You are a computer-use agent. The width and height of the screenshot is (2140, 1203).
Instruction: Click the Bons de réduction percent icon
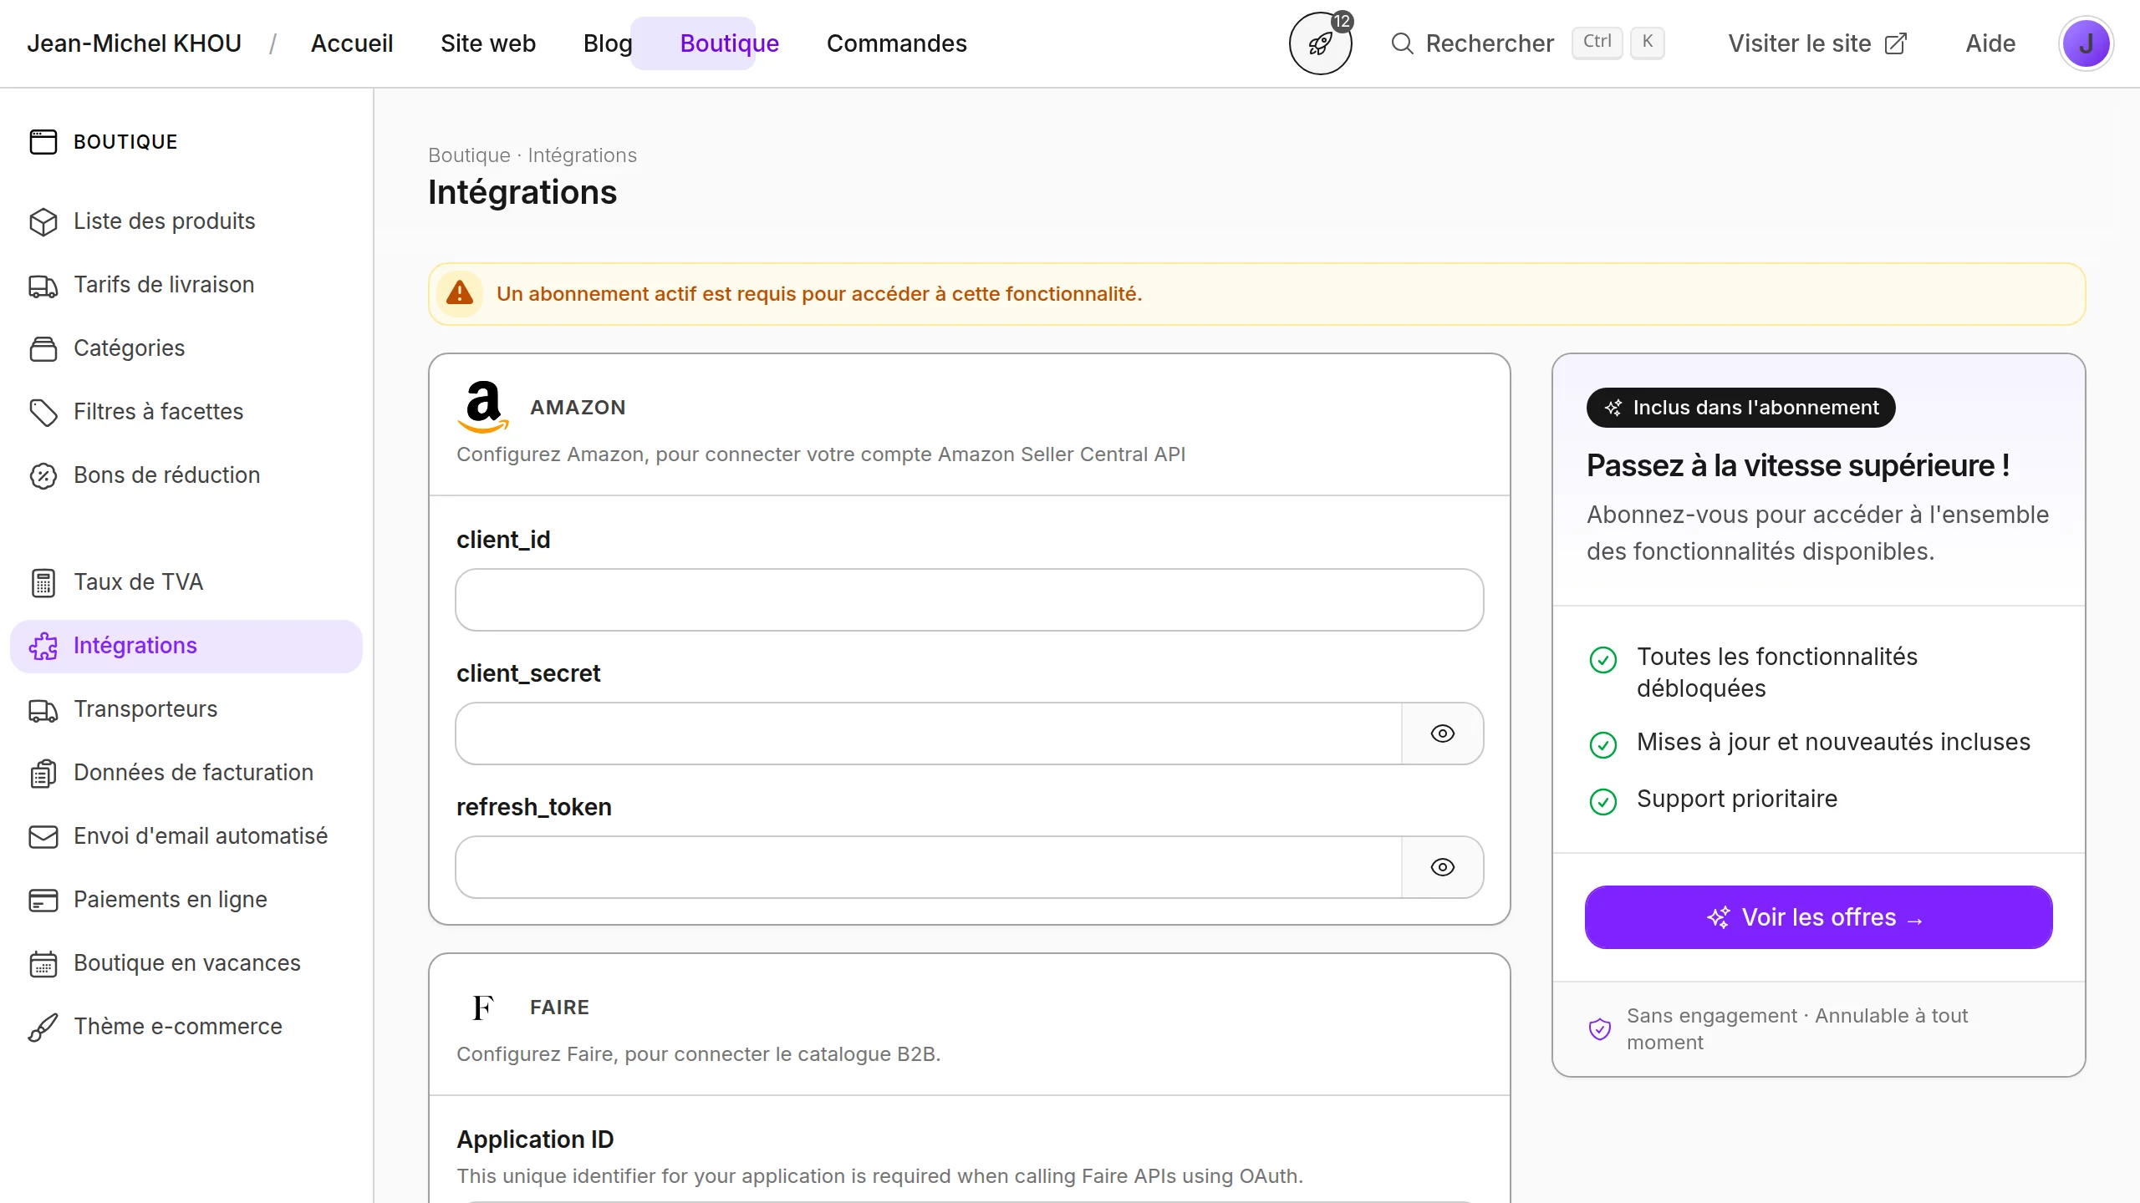coord(43,475)
